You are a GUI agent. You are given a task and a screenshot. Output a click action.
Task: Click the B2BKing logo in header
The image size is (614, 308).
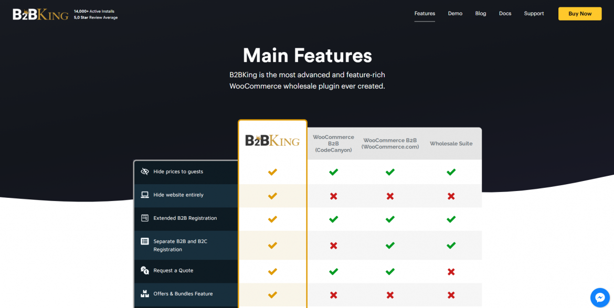point(40,14)
